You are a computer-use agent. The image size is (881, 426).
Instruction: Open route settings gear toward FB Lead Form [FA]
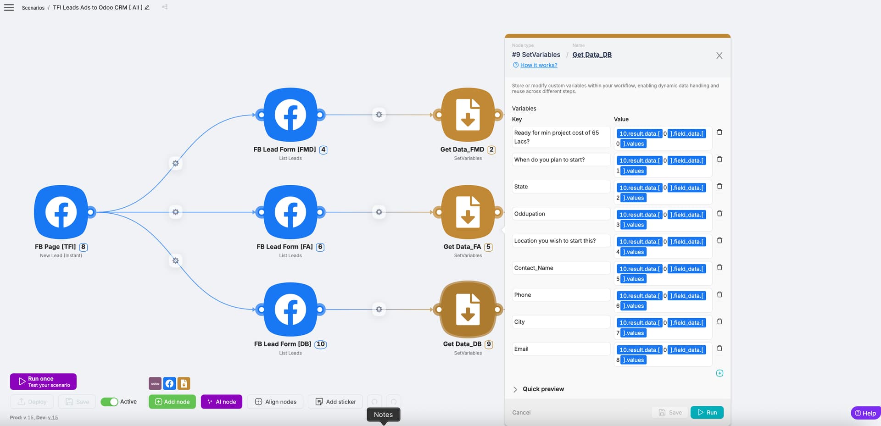pos(175,212)
